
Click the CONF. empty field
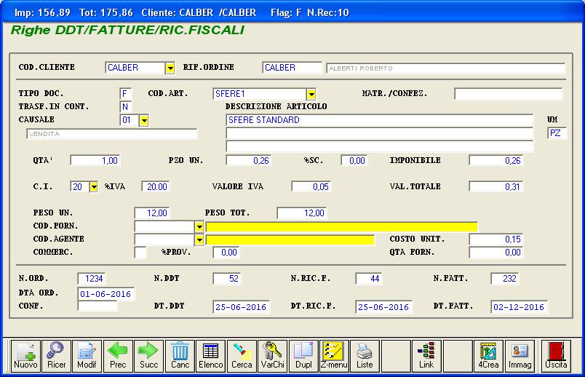click(x=97, y=306)
